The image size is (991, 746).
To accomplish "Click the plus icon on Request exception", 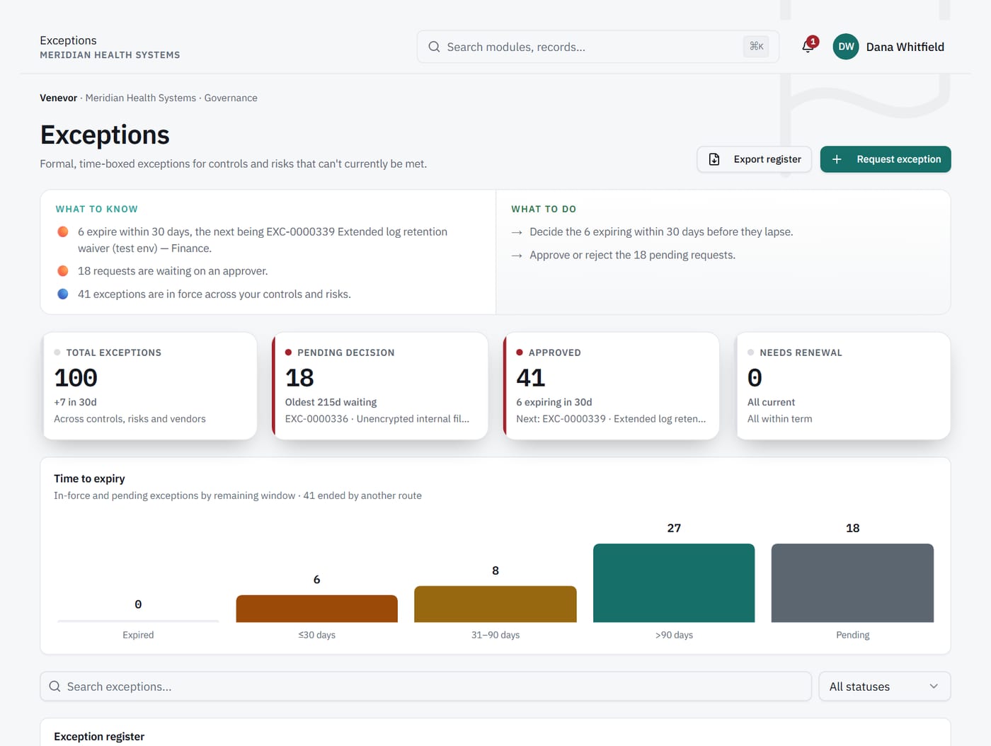I will click(837, 159).
